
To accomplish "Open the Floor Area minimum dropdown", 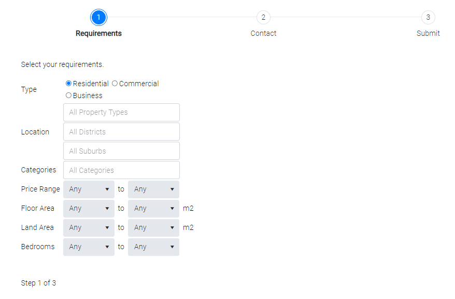I will (x=89, y=208).
